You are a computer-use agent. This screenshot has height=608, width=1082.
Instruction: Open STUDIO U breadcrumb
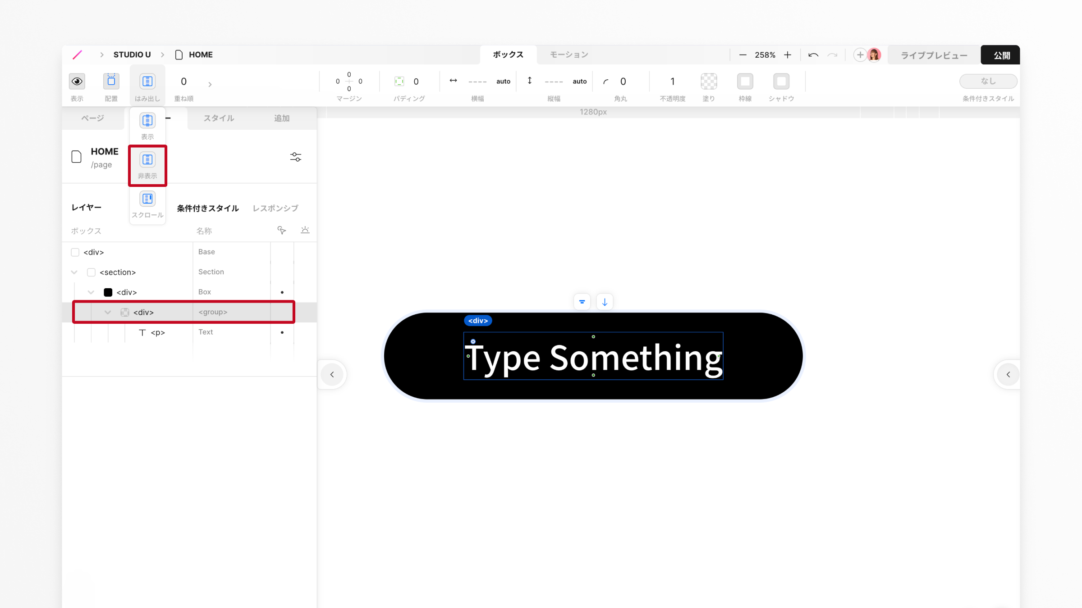(x=132, y=54)
